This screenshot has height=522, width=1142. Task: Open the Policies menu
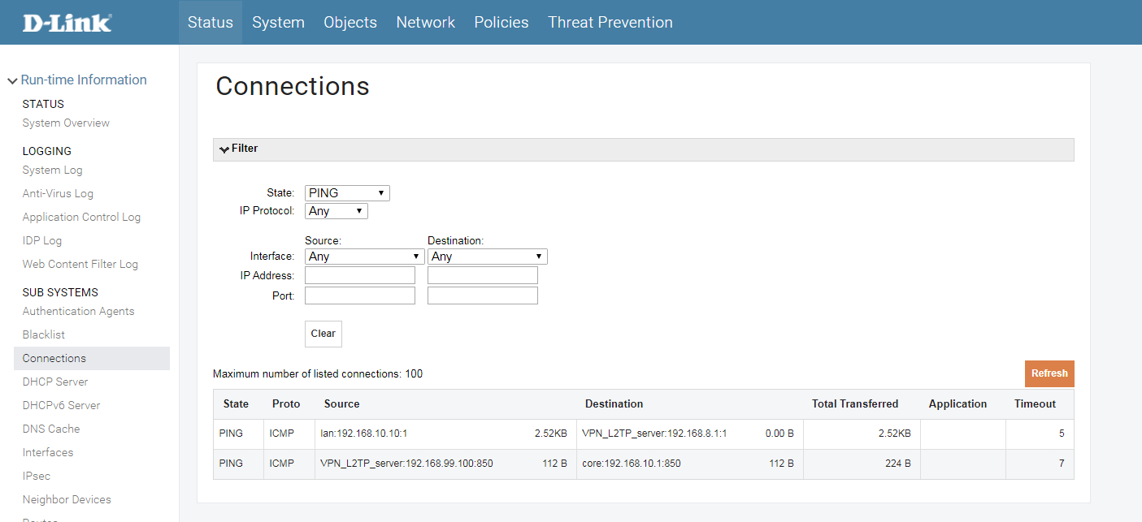(502, 23)
